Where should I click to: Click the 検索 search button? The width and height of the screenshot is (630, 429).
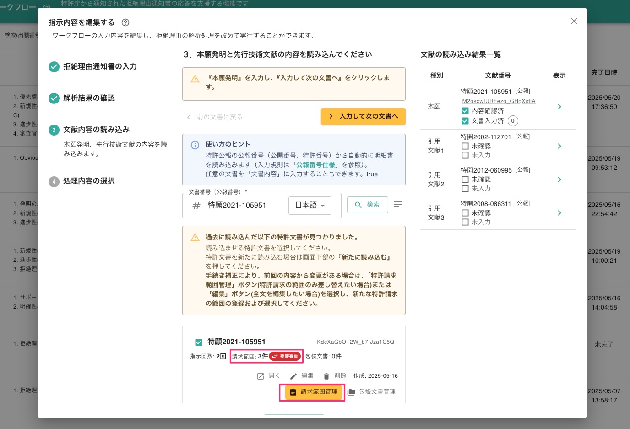(367, 205)
